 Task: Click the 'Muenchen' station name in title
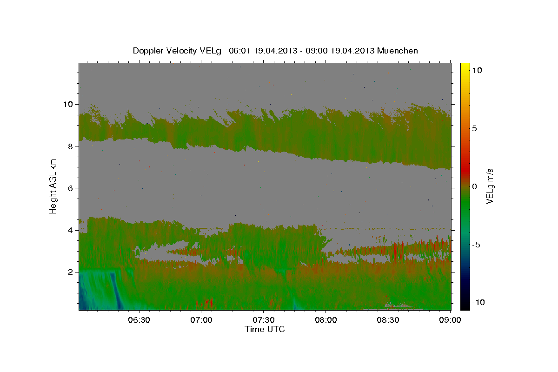pyautogui.click(x=398, y=51)
